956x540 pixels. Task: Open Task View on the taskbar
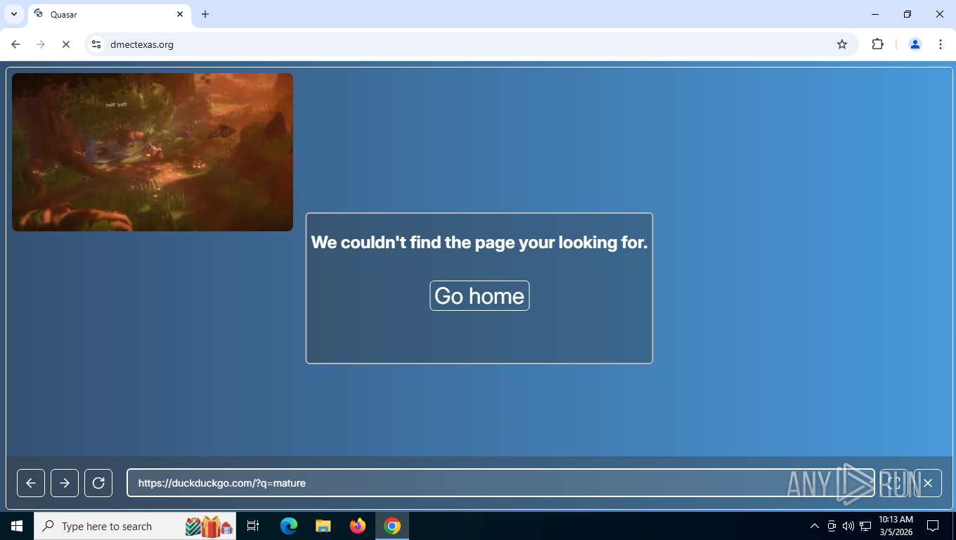point(254,526)
